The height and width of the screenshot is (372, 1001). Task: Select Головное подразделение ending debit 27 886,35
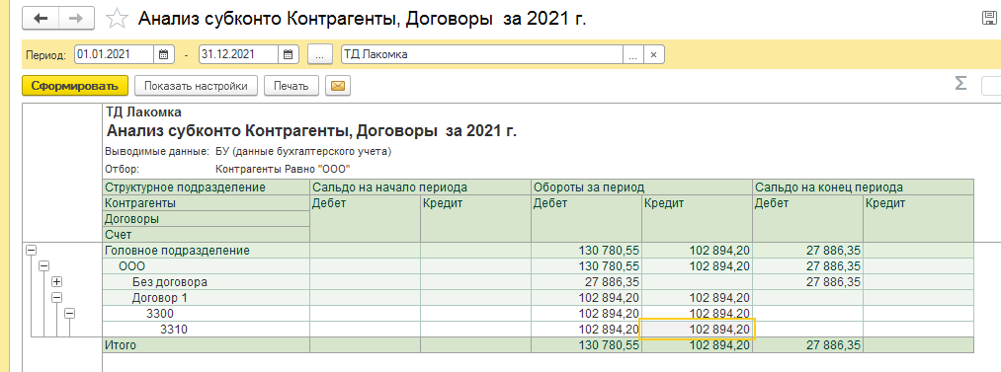tap(808, 251)
